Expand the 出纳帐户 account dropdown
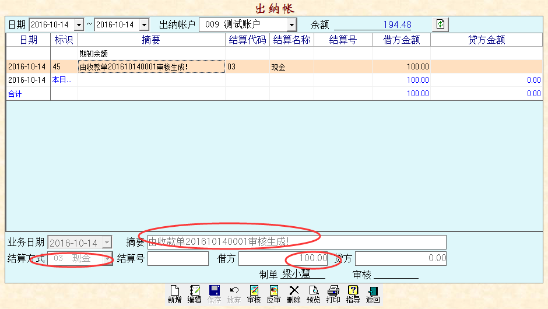Viewport: 548px width, 309px height. point(291,25)
